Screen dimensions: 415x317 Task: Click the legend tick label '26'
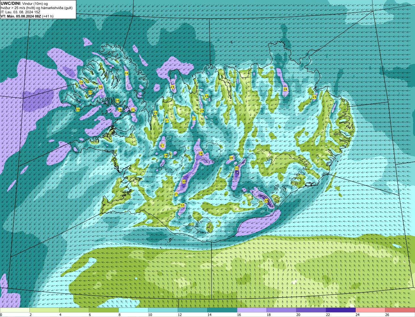pos(387,315)
